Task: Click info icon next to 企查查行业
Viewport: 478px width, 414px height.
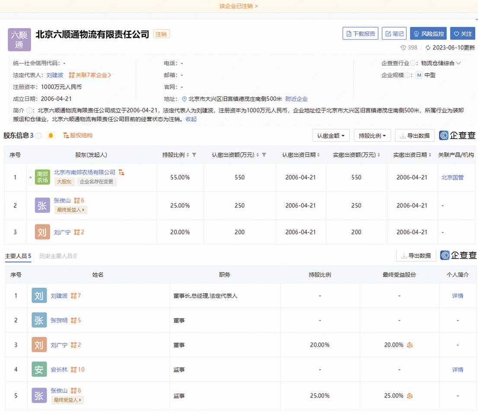Action: click(x=413, y=63)
